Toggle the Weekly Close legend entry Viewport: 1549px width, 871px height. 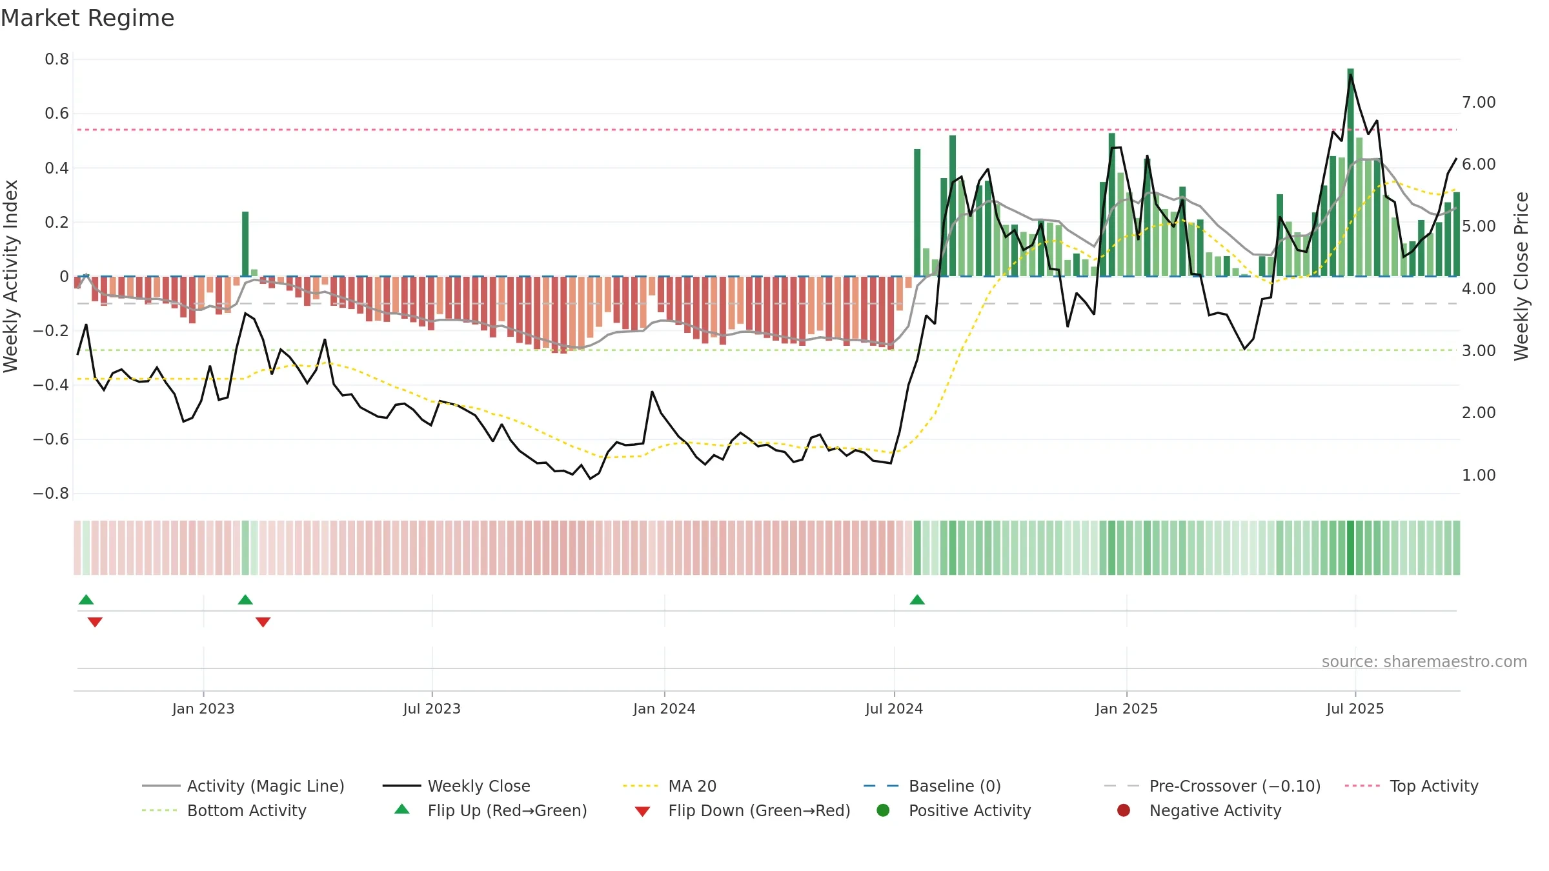[x=456, y=786]
